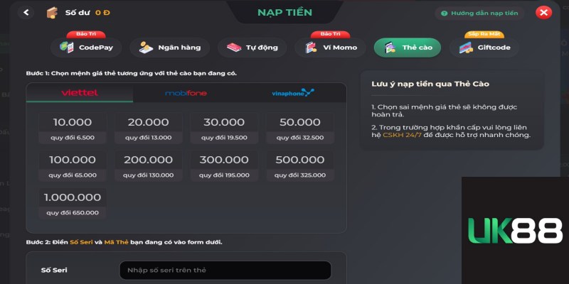569x284 pixels.
Task: Pick the 200.000 card value
Action: pos(149,166)
